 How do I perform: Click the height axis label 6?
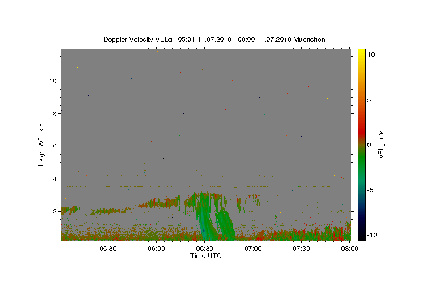(x=55, y=146)
